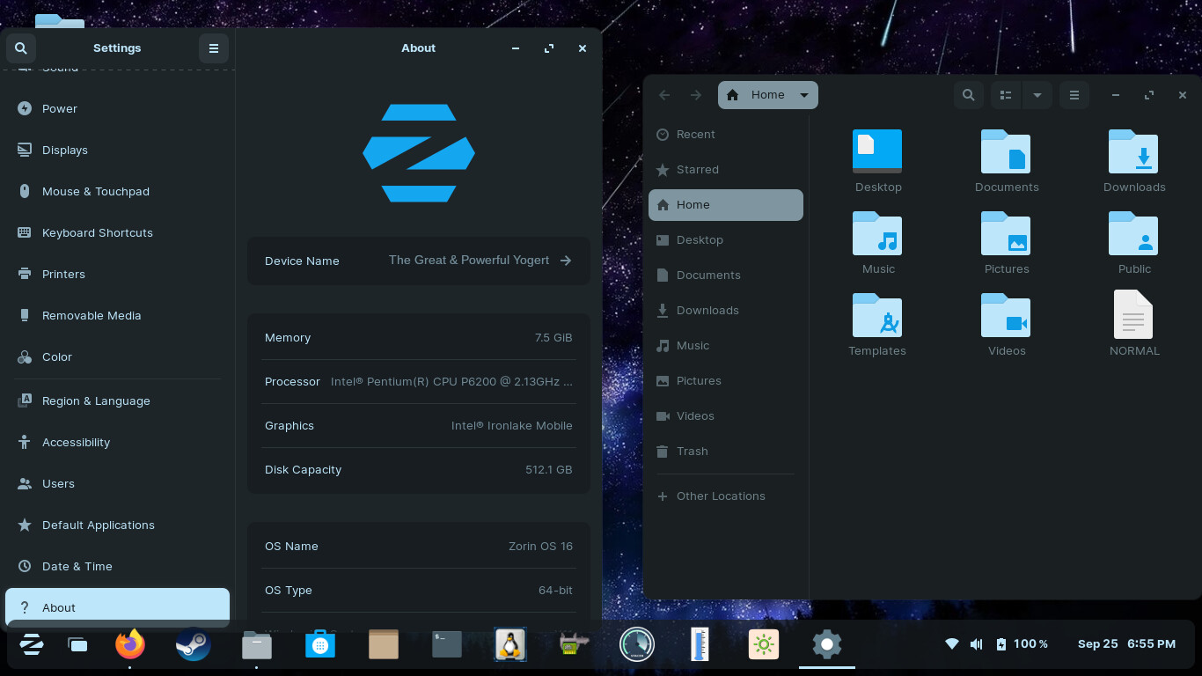Screen dimensions: 1202x676
Task: Select the Downloads folder icon in file grid
Action: pyautogui.click(x=1133, y=151)
